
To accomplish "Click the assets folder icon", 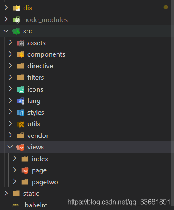I will (x=21, y=43).
